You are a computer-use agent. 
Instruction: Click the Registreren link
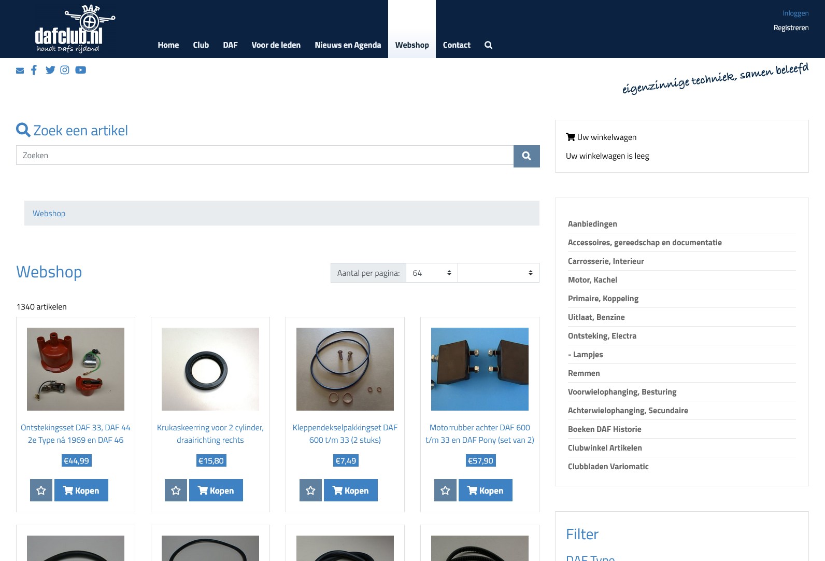[x=791, y=27]
